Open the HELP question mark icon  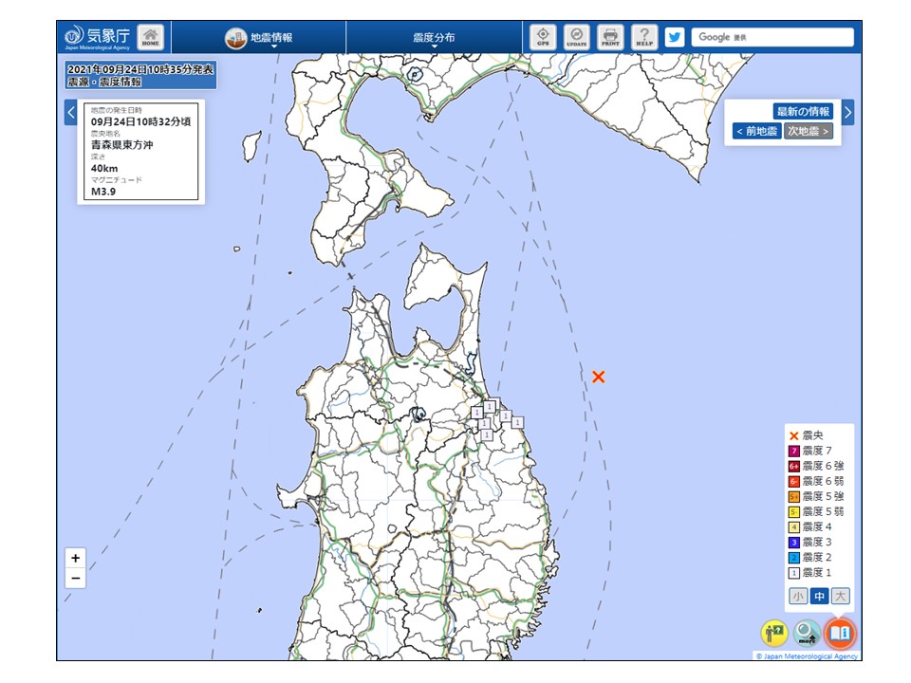644,38
